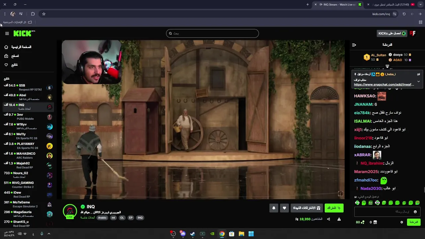Viewport: 425px width, 239px height.
Task: Click the gifted subscriptions button
Action: pos(307,208)
